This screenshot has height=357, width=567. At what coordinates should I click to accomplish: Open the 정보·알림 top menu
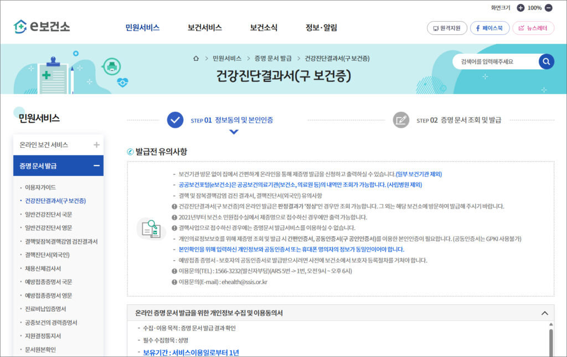click(321, 28)
